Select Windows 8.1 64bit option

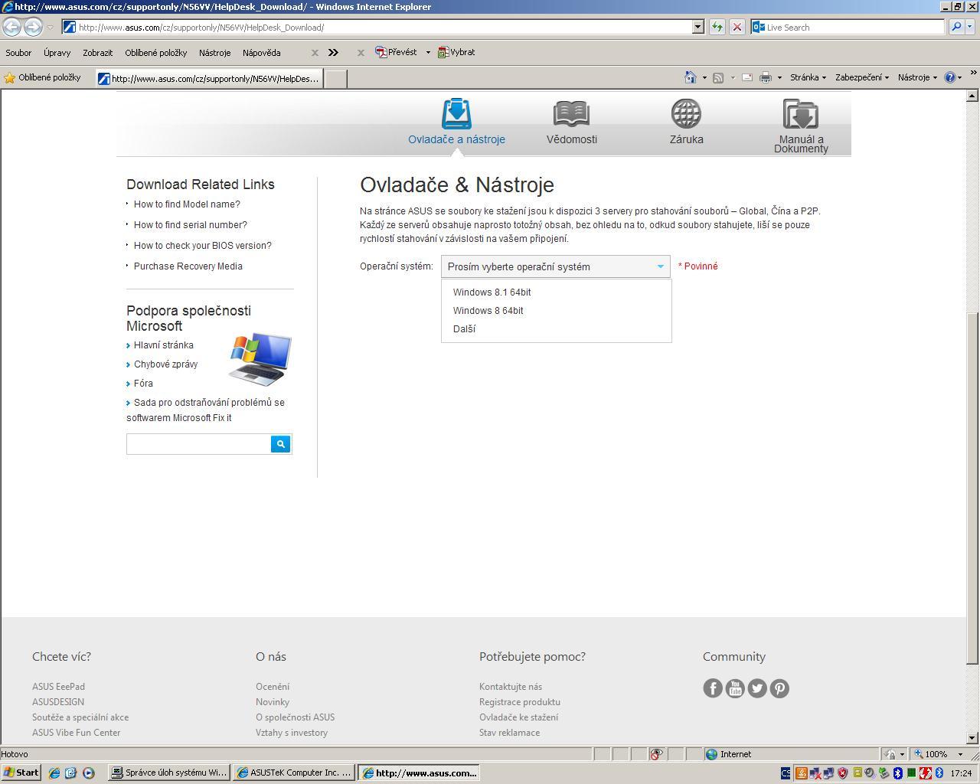[492, 292]
